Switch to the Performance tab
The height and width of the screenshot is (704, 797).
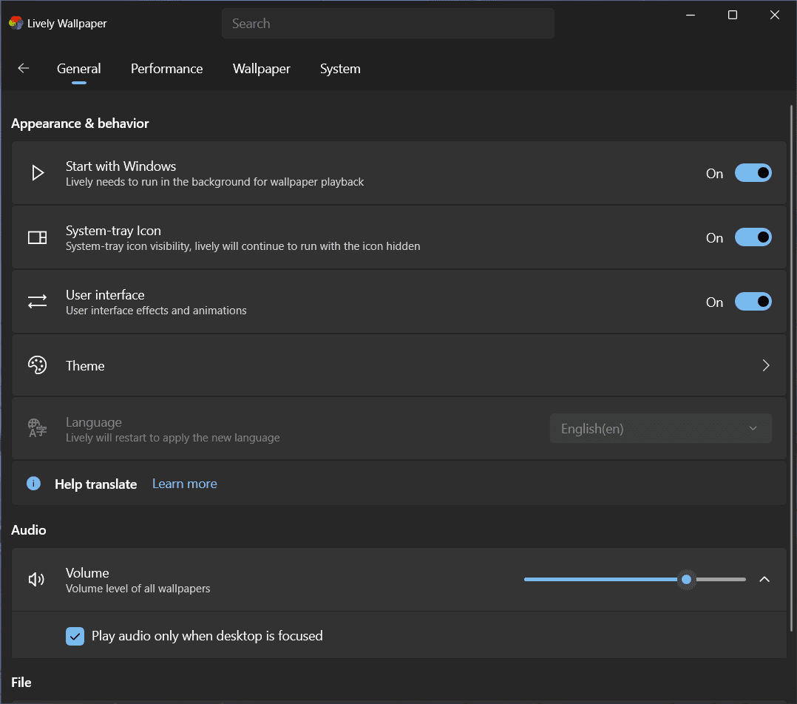(x=166, y=69)
